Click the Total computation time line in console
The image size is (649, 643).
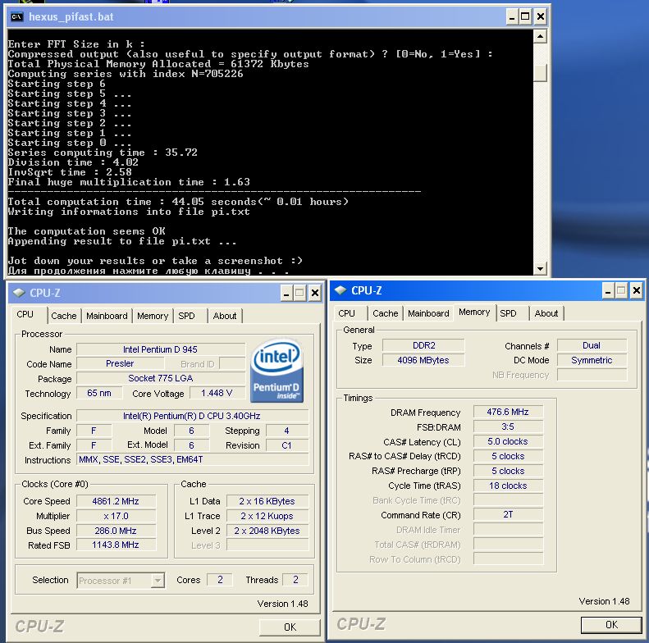tap(178, 202)
